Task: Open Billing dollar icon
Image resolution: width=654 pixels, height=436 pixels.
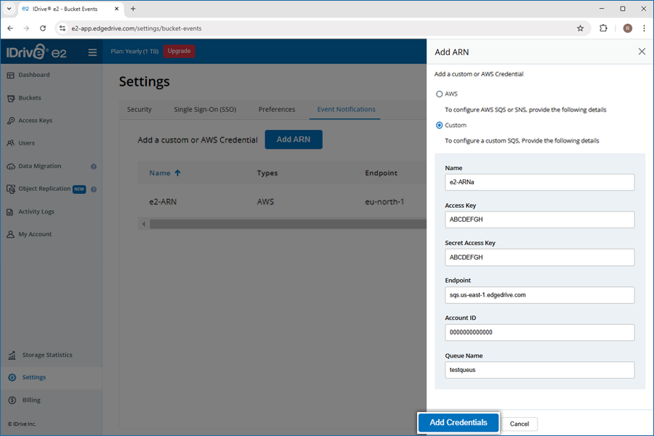Action: click(12, 400)
